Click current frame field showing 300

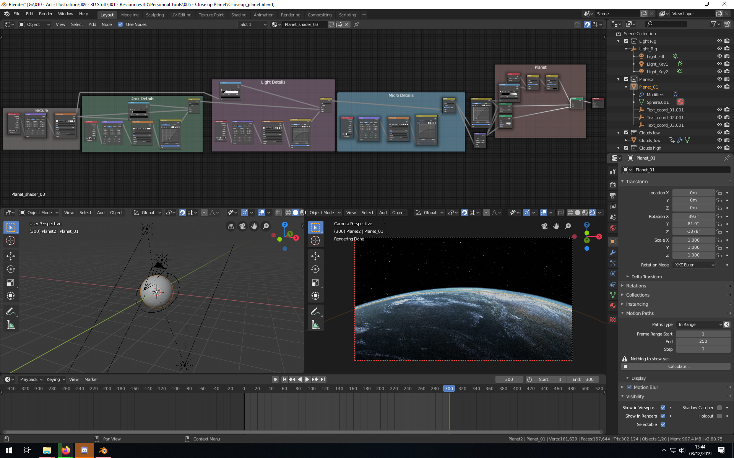coord(509,379)
